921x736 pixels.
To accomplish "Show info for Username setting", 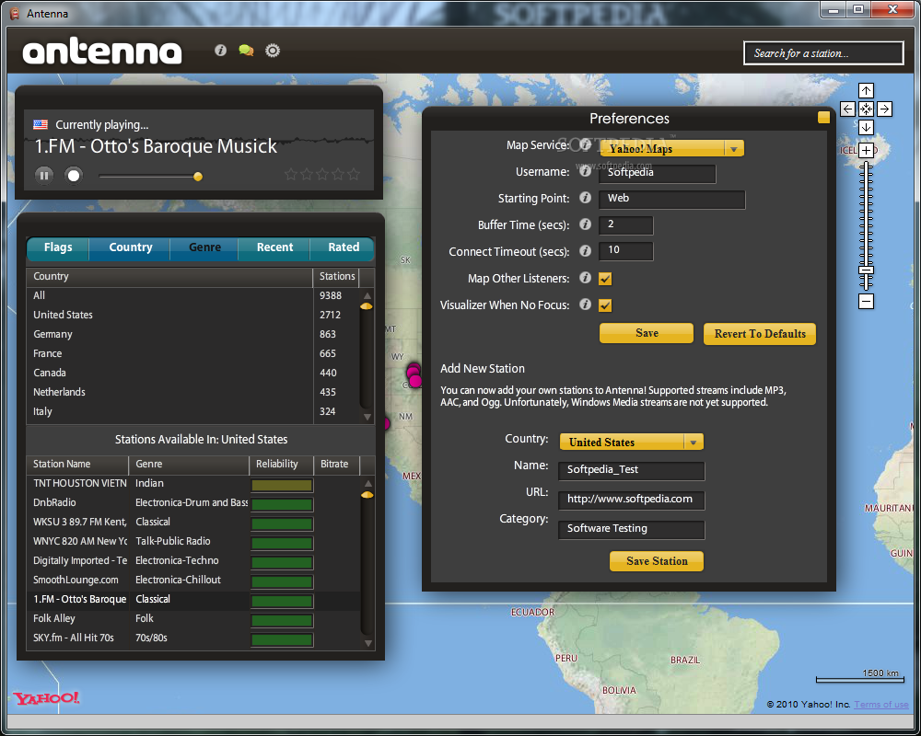I will pyautogui.click(x=585, y=171).
